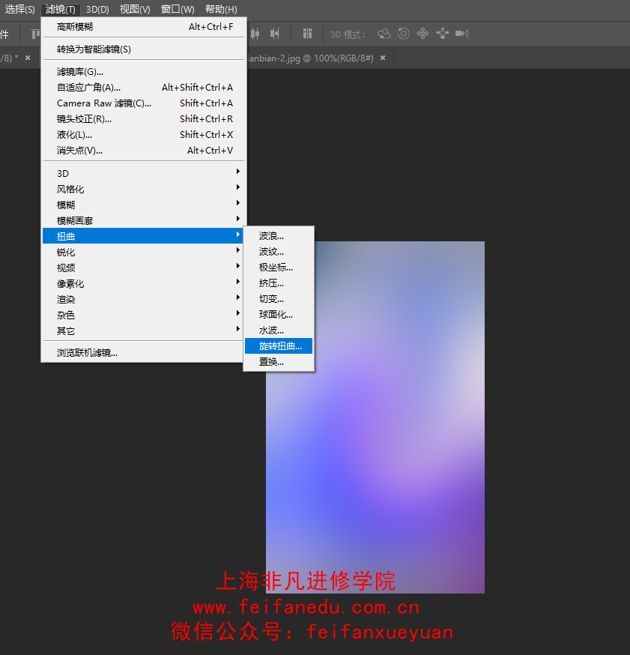Open 滤镜库(G)... filter gallery

point(144,72)
